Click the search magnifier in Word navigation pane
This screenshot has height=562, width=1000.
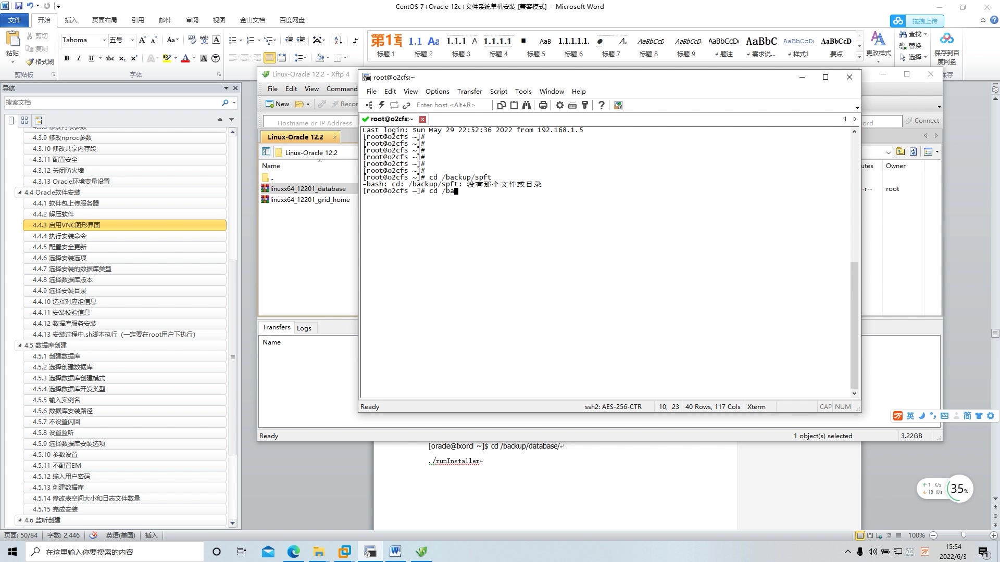tap(225, 103)
